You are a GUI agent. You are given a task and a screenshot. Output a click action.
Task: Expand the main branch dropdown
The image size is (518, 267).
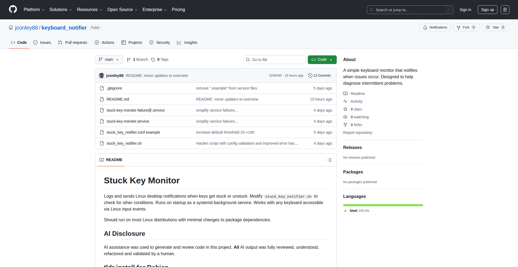point(109,60)
